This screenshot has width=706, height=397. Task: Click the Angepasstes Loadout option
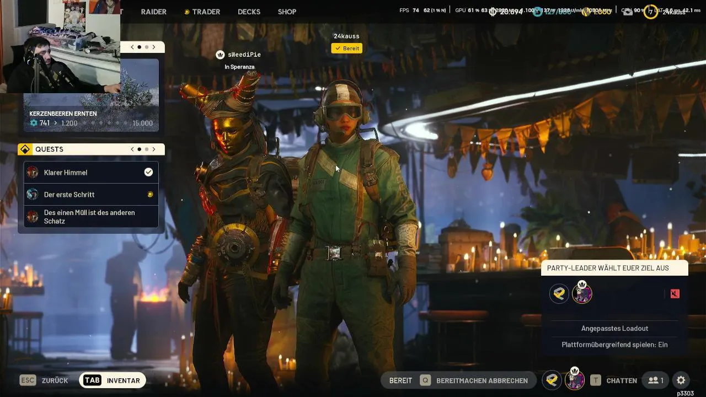(614, 329)
